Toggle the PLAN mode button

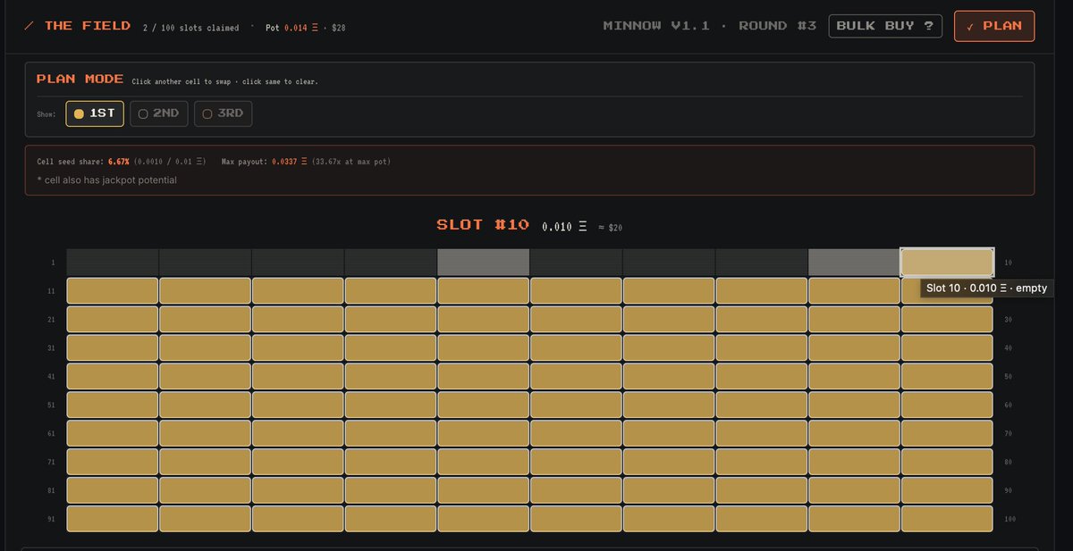point(994,26)
